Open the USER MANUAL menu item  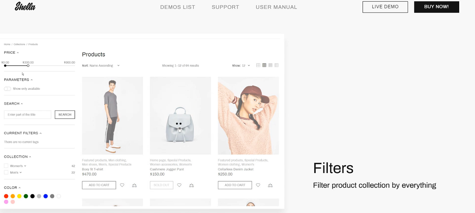click(276, 7)
